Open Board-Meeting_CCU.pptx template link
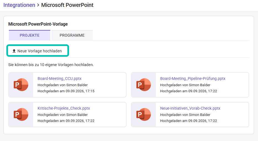This screenshot has width=258, height=141. coord(59,78)
